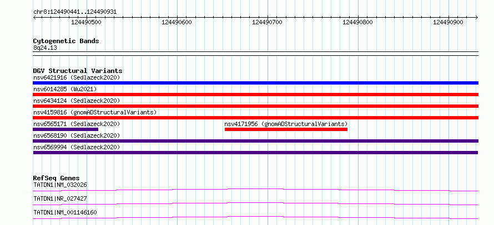Click the RefSeq Genes track title

pyautogui.click(x=57, y=178)
